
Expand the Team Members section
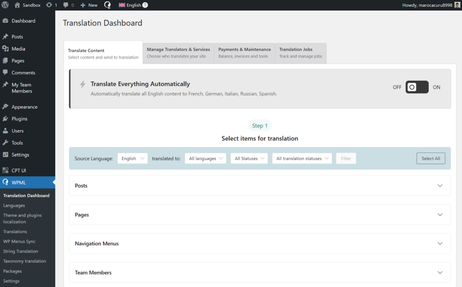click(x=259, y=272)
